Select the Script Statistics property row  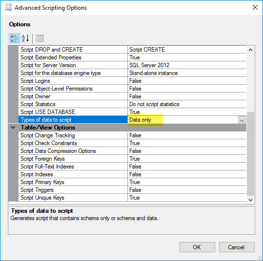(x=132, y=104)
